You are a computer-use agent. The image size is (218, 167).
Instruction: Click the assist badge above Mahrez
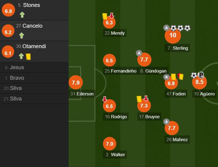pos(166,121)
